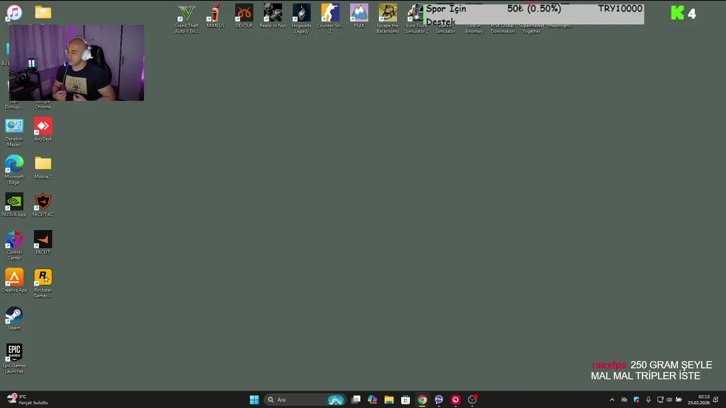Click the Windows Security shield tray icon
The width and height of the screenshot is (726, 408).
[636, 399]
